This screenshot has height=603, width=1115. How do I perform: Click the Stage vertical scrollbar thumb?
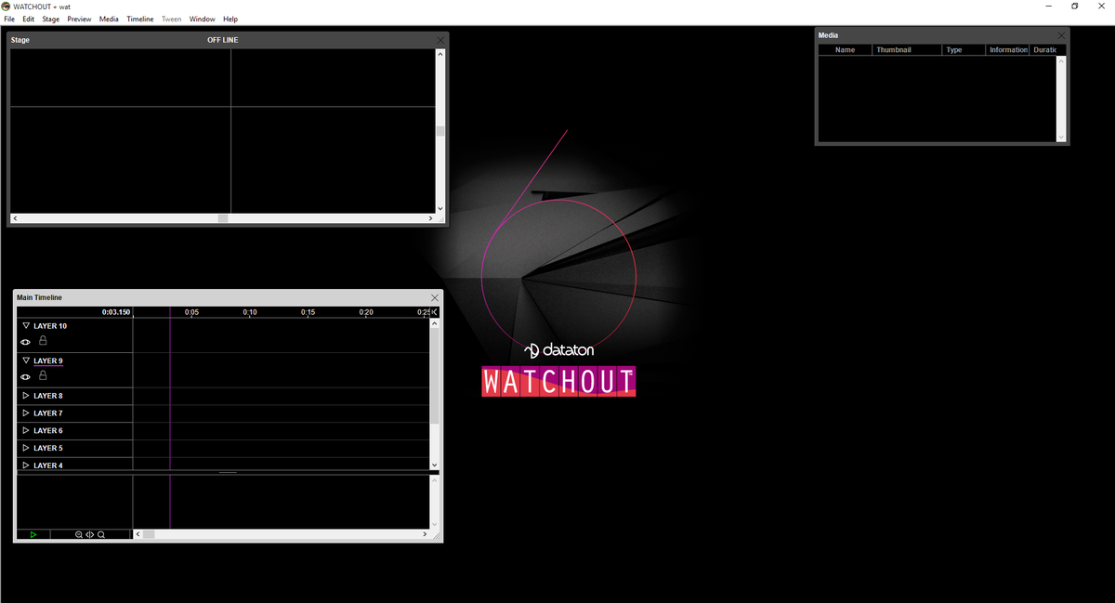[440, 131]
